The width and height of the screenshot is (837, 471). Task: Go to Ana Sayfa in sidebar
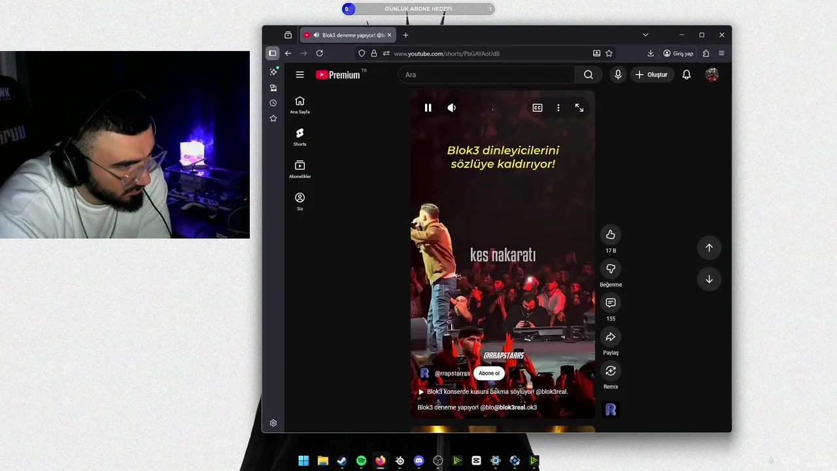(x=299, y=105)
